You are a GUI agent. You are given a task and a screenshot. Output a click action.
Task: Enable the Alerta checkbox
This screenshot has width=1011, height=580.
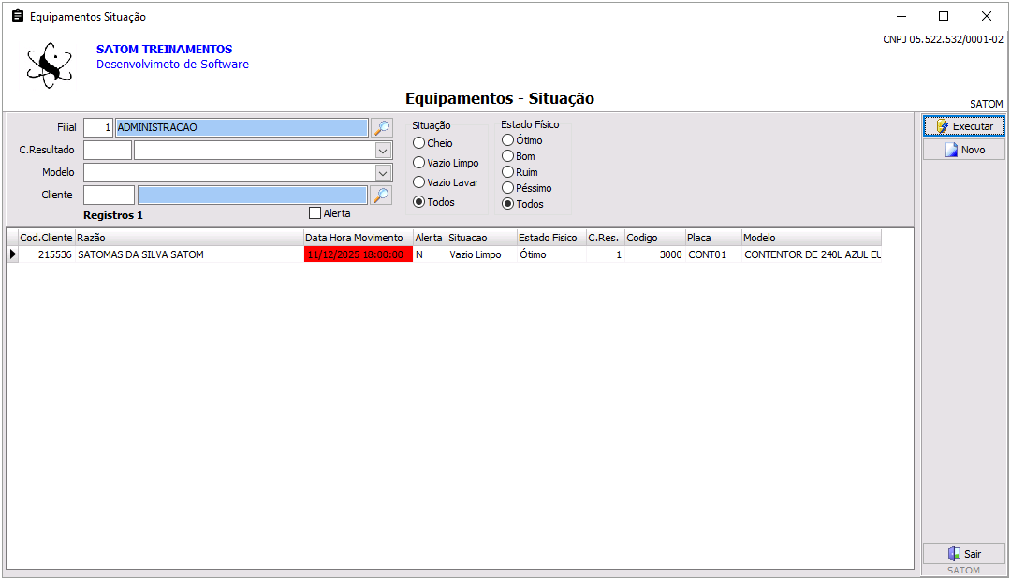(315, 213)
